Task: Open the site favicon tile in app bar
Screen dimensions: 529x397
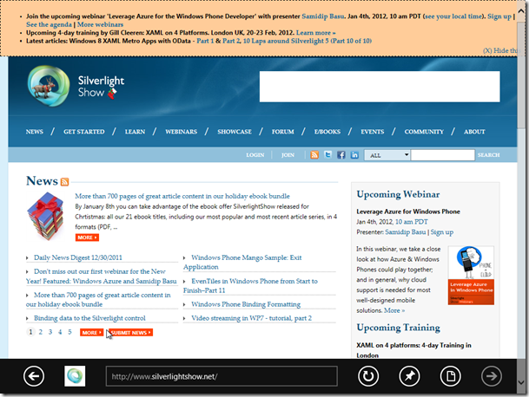Action: tap(75, 376)
